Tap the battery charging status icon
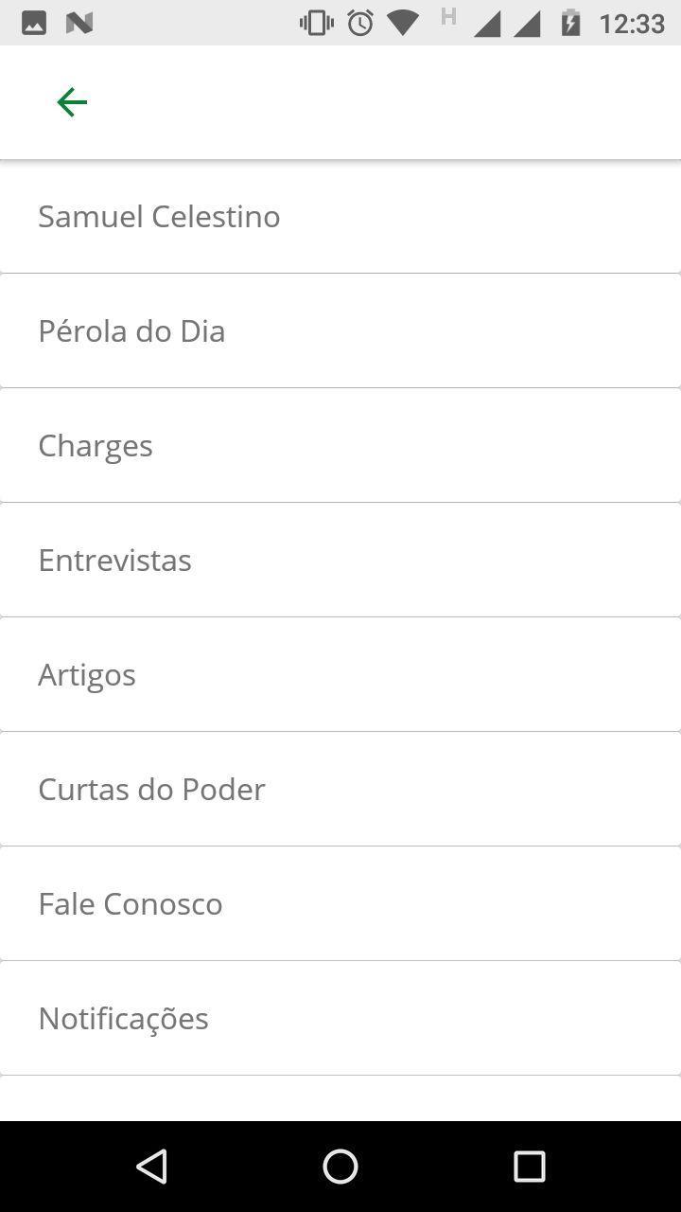The height and width of the screenshot is (1212, 681). pyautogui.click(x=570, y=23)
